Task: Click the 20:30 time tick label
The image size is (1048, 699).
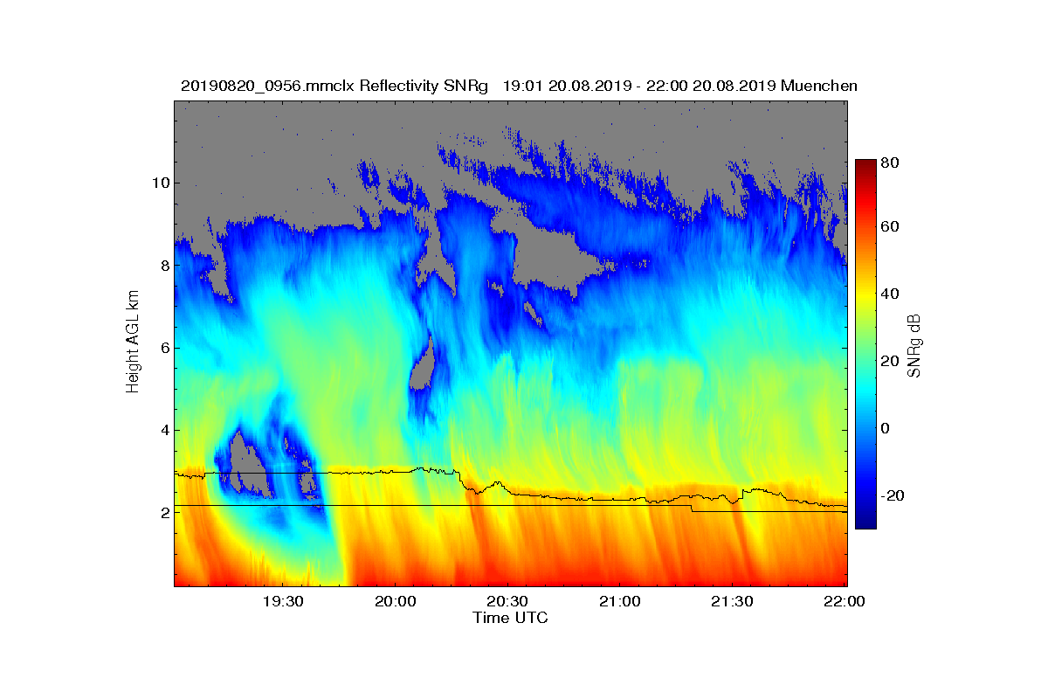Action: point(507,601)
